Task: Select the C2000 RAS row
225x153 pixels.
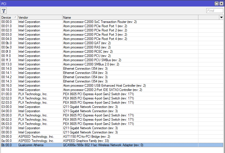Action: point(112,47)
